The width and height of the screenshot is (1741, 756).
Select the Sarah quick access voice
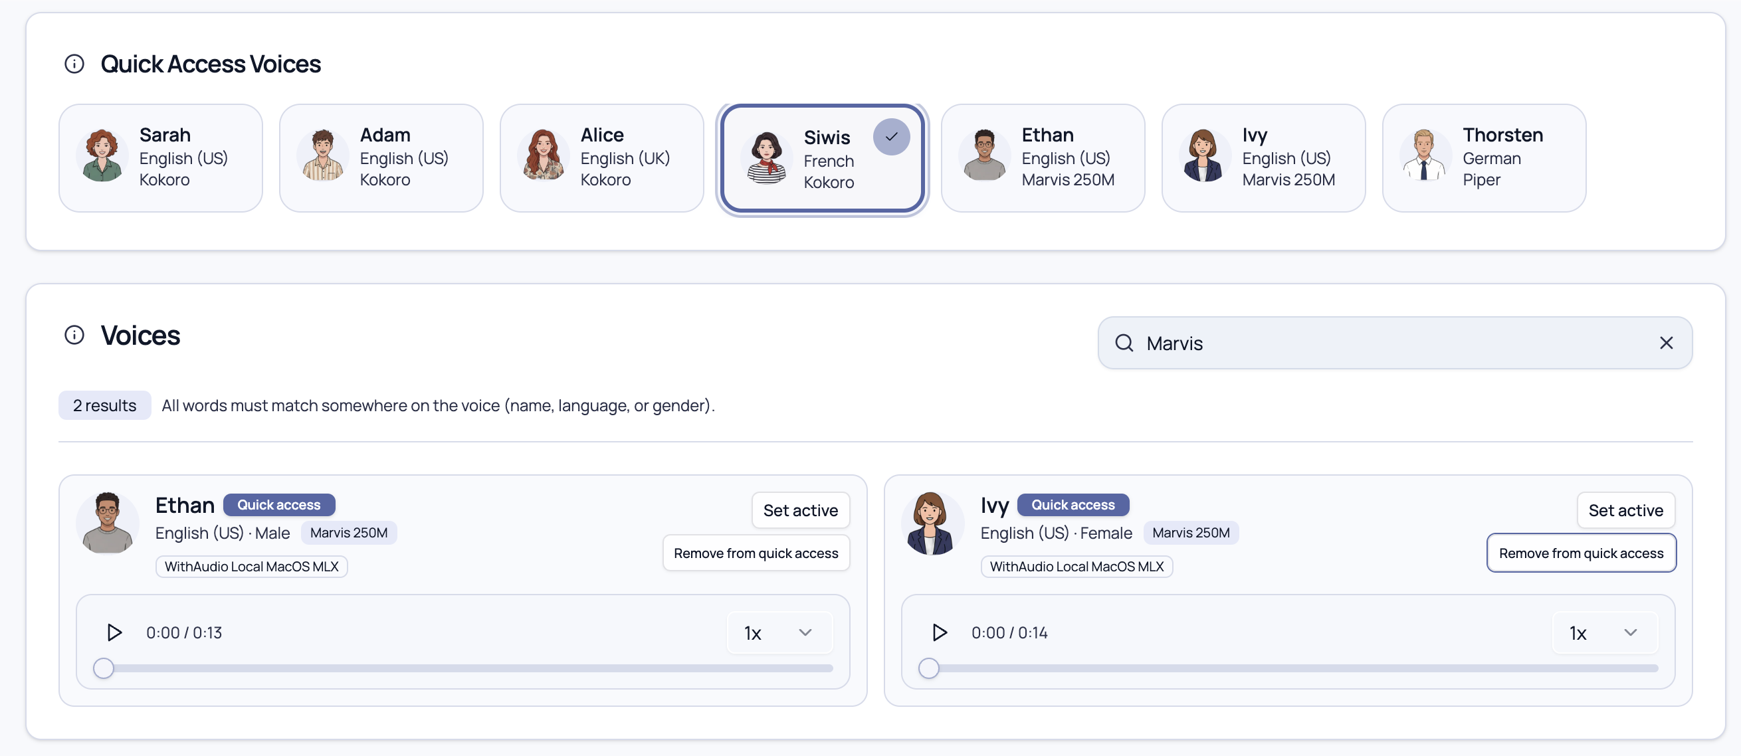(160, 157)
